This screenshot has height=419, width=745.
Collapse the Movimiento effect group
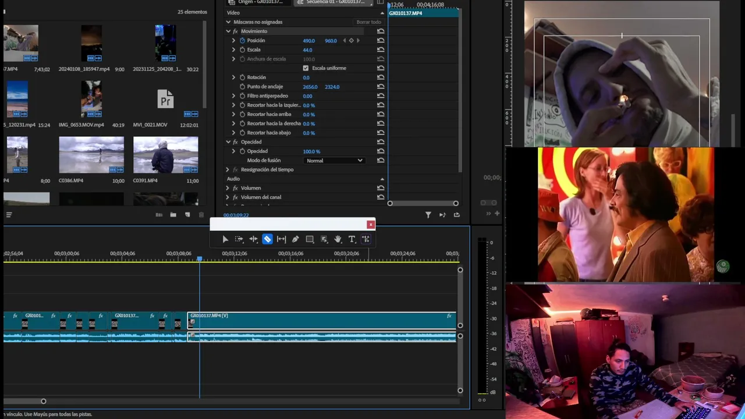[228, 31]
